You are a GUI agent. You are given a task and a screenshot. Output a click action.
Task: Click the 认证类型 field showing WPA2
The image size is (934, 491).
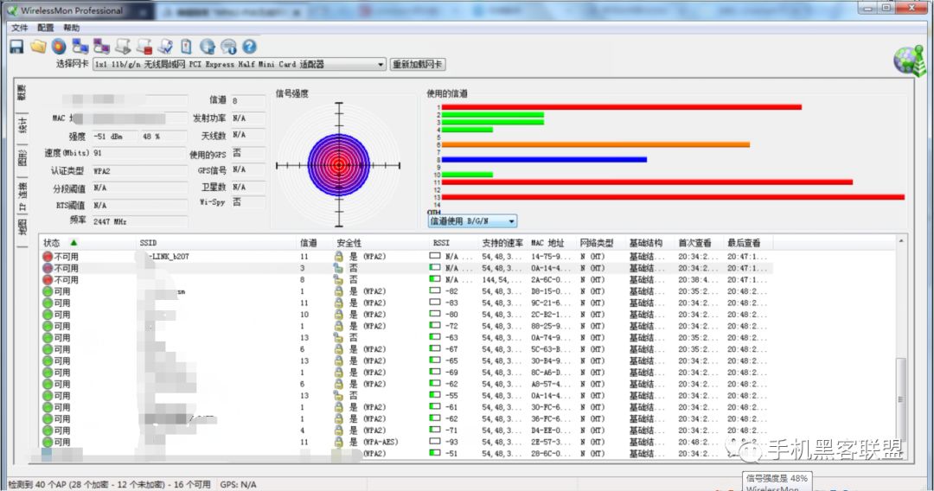coord(138,171)
